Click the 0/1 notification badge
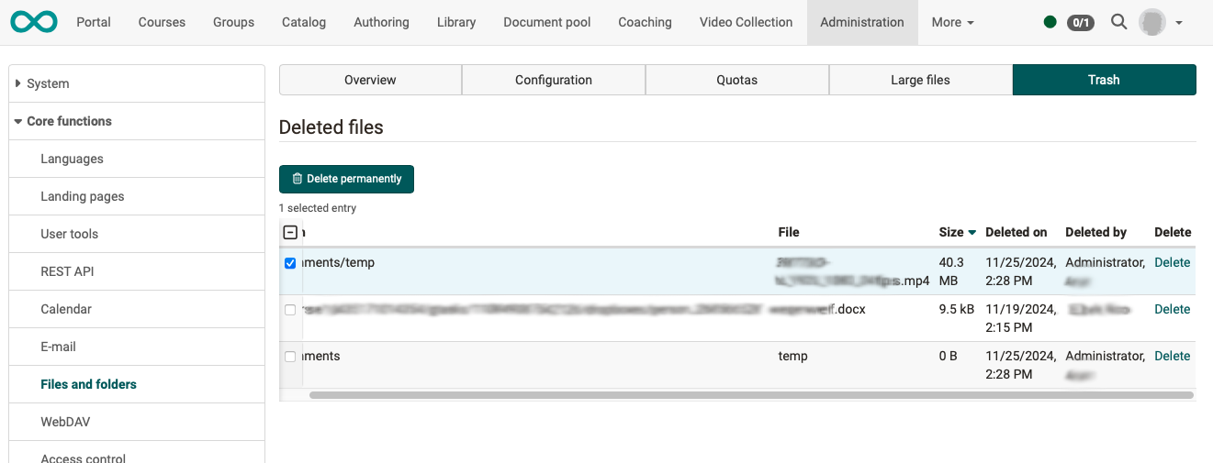1213x463 pixels. tap(1080, 22)
